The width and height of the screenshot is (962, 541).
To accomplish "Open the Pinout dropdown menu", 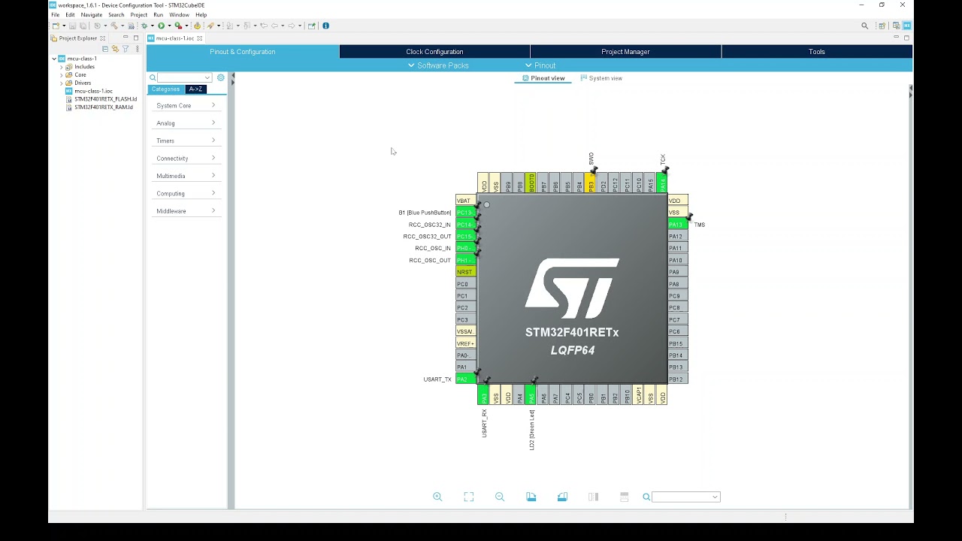I will (x=540, y=65).
